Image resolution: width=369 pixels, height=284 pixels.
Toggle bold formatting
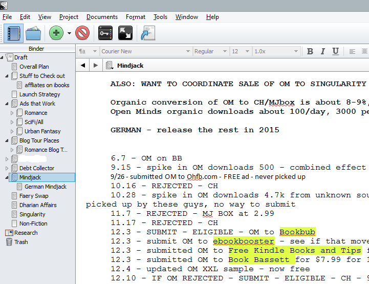tap(310, 51)
